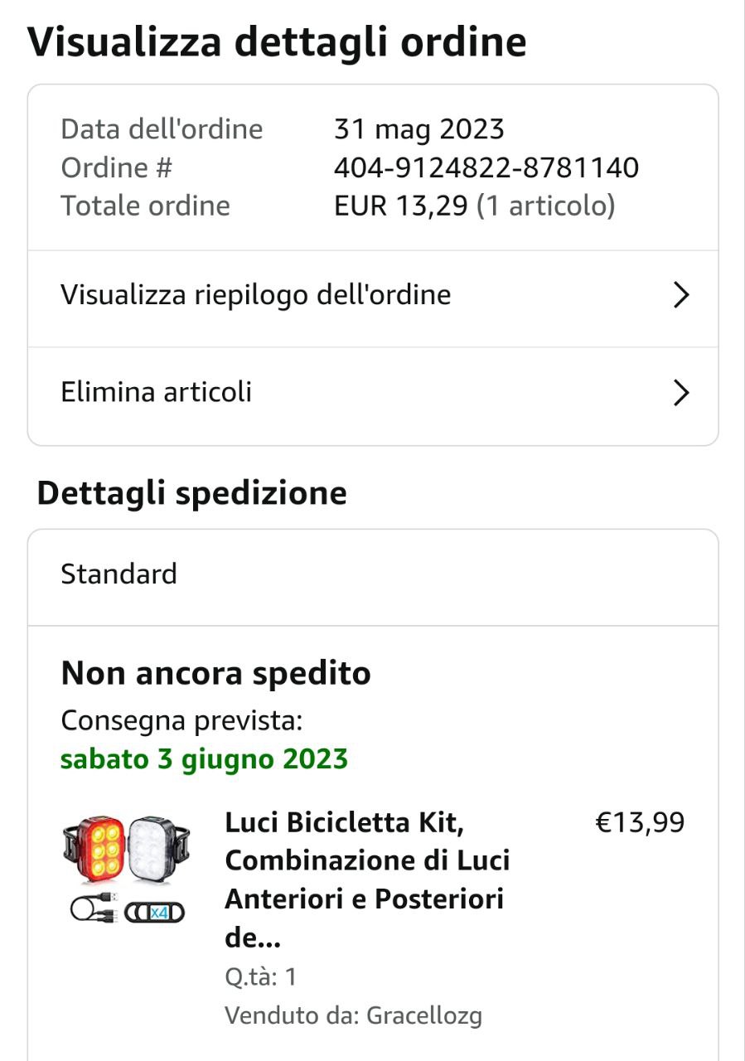Select the Standard shipping row
Viewport: 745px width, 1061px height.
click(x=372, y=574)
